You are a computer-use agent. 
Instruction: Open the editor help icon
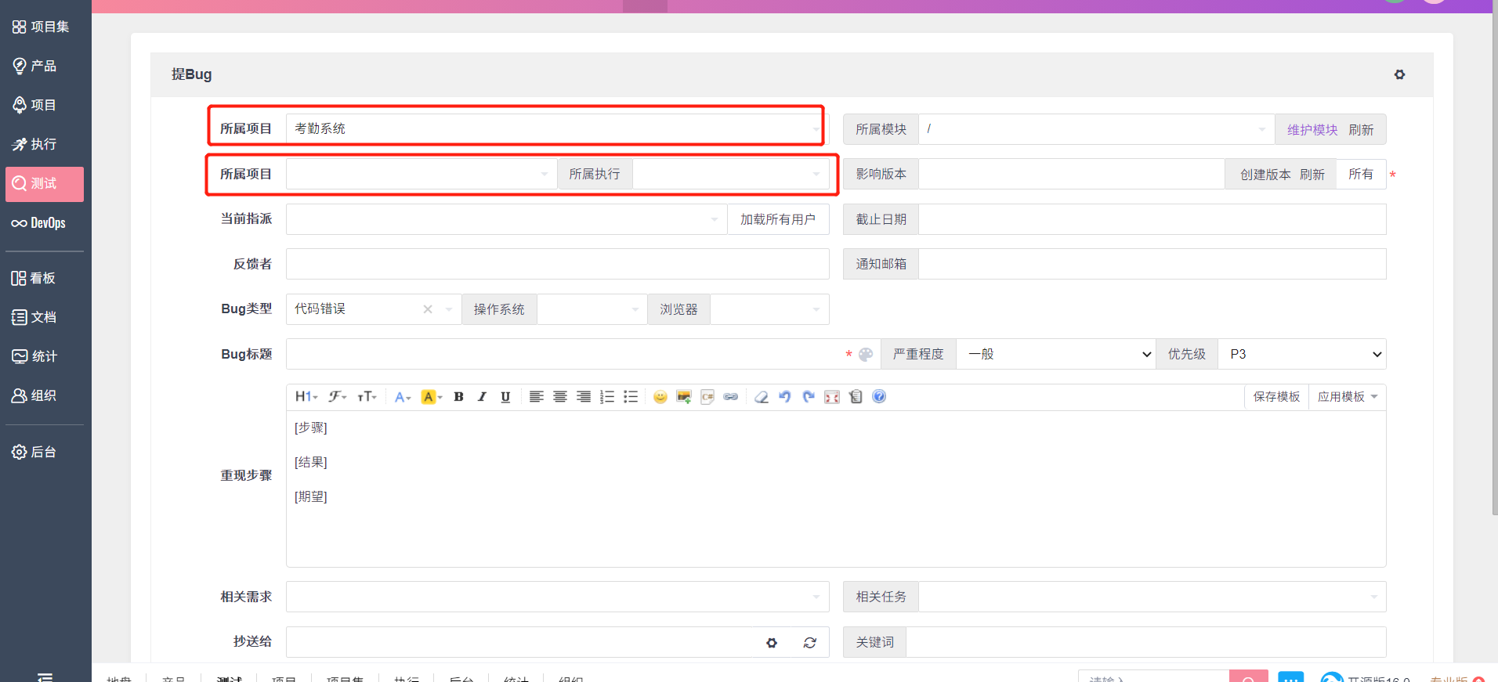879,397
